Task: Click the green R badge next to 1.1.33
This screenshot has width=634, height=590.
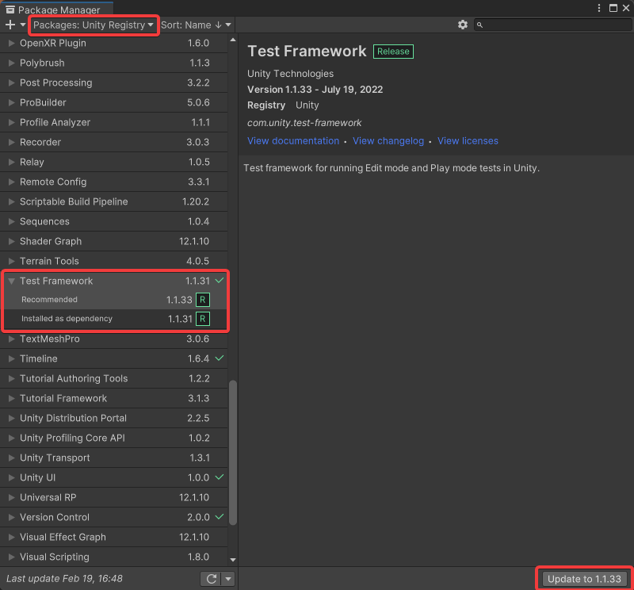Action: point(204,300)
